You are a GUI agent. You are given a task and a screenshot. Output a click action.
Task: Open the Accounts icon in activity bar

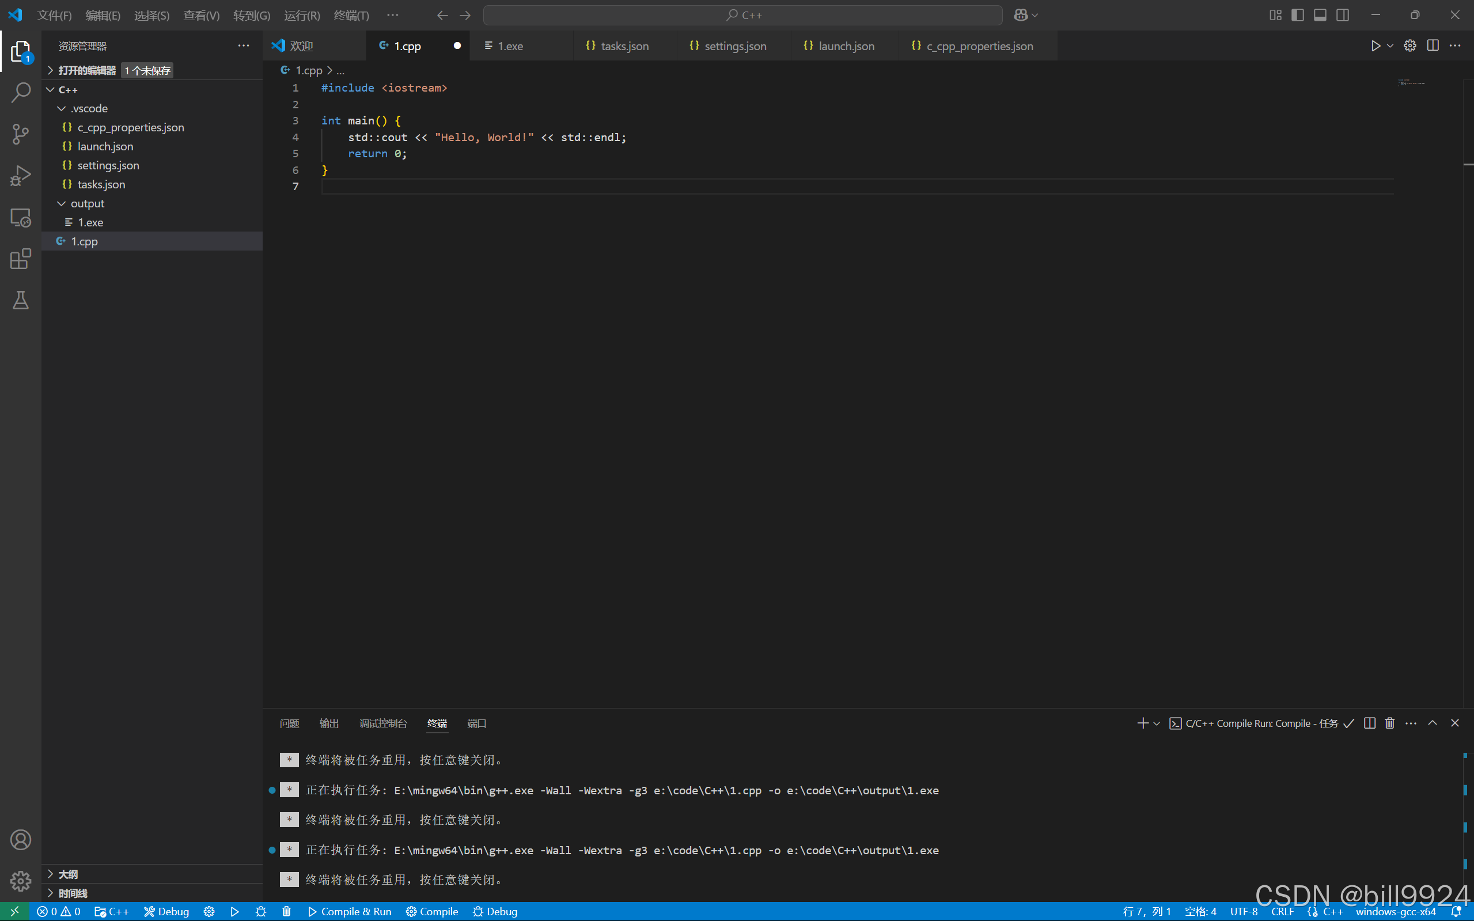point(21,840)
